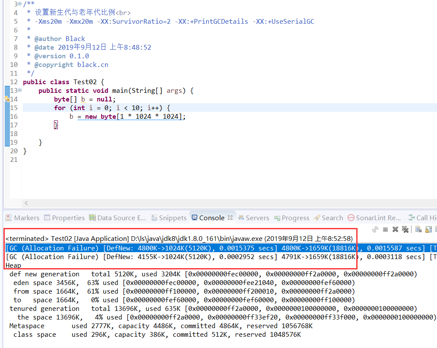This screenshot has width=437, height=348.
Task: Click the '-Xms20m -Xmx20m' JVM options comment
Action: (x=174, y=22)
